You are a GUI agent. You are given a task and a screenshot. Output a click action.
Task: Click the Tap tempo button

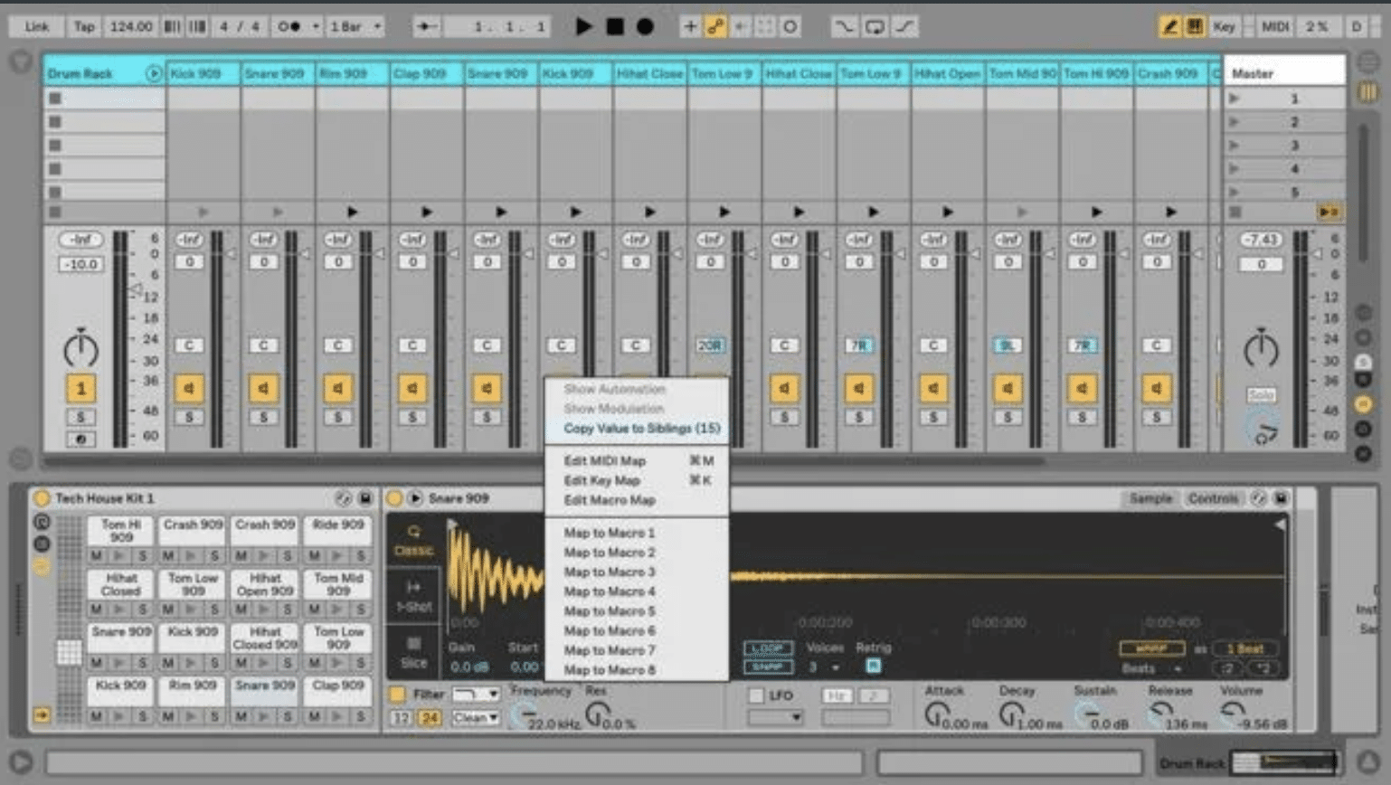point(83,26)
